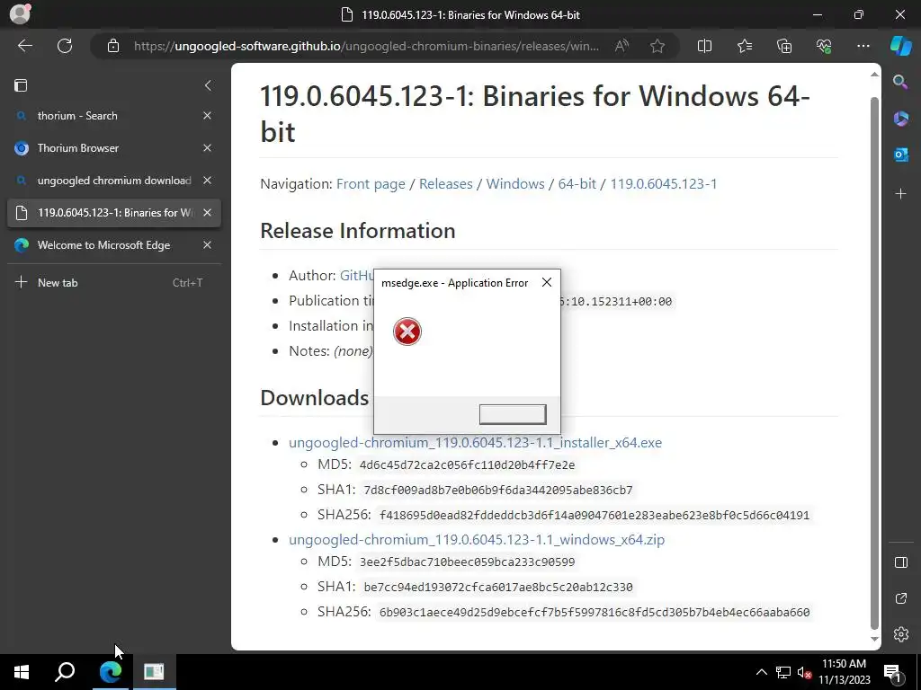Close the thorium - Search tab
Viewport: 921px width, 690px height.
(x=207, y=116)
